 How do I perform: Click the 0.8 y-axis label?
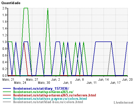click(x=5, y=49)
